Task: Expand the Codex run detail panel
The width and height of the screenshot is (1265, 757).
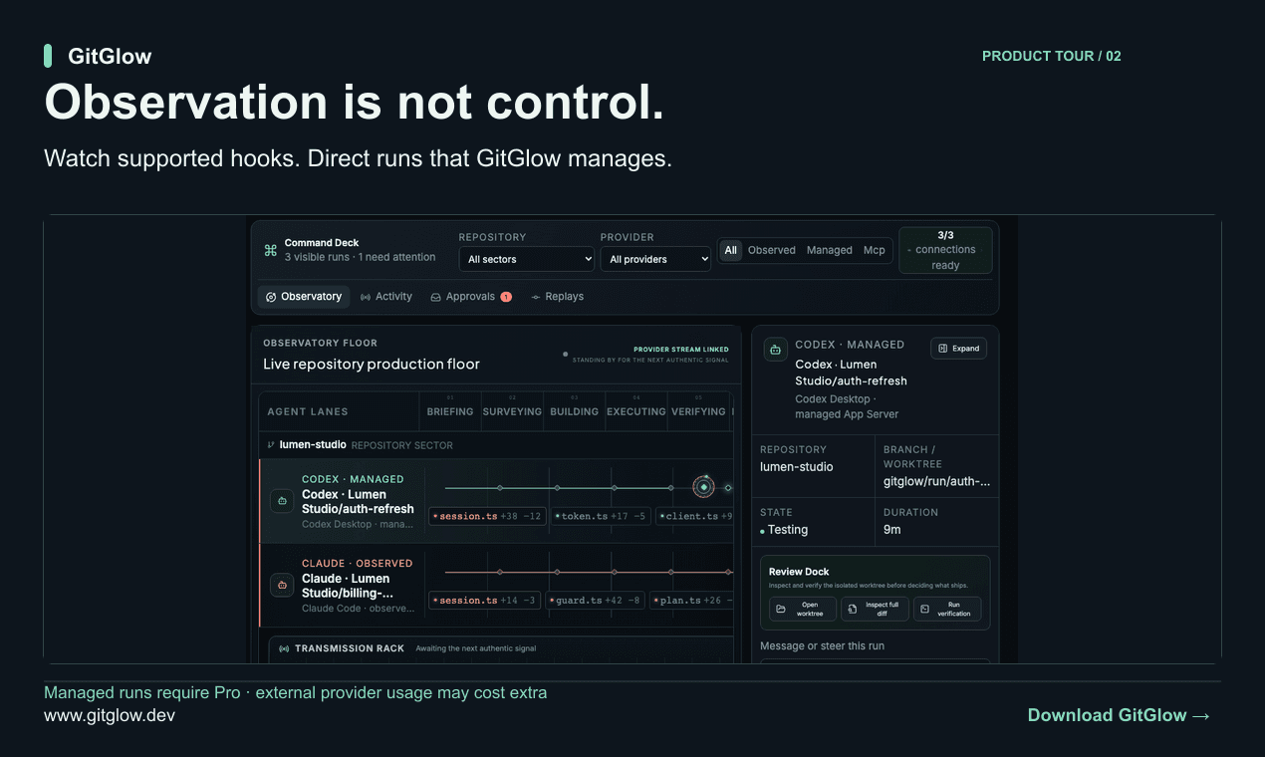Action: (958, 349)
